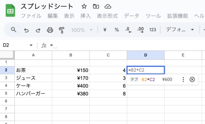This screenshot has height=124, width=205.
Task: Format as yen currency
Action: (105, 30)
